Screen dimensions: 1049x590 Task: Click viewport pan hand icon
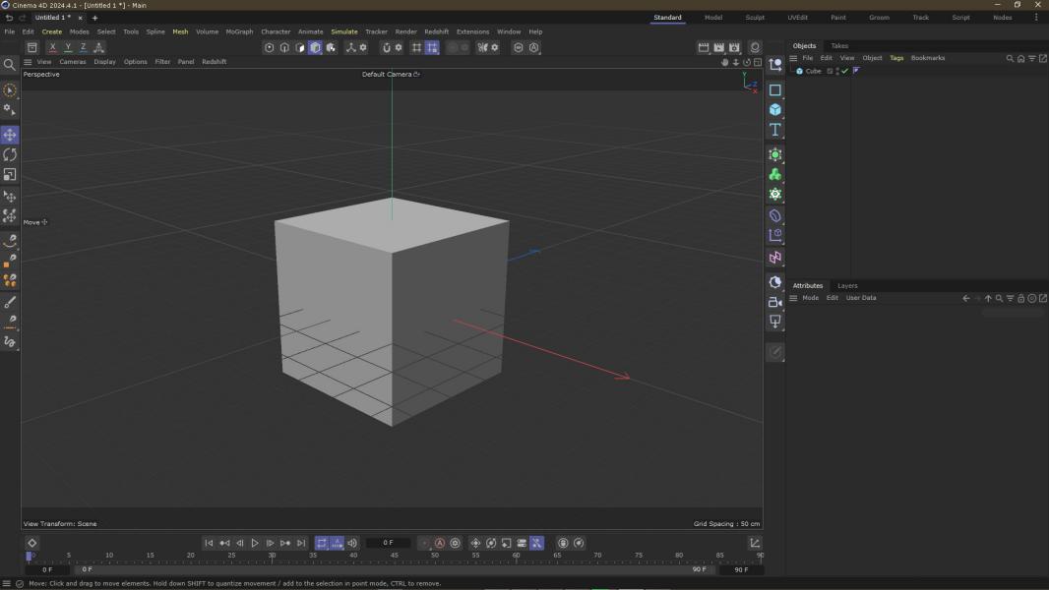pyautogui.click(x=724, y=62)
